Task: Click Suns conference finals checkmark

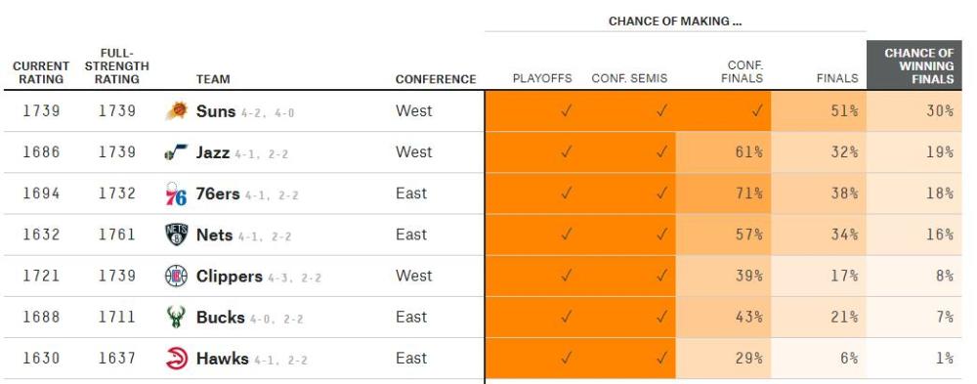Action: 756,111
